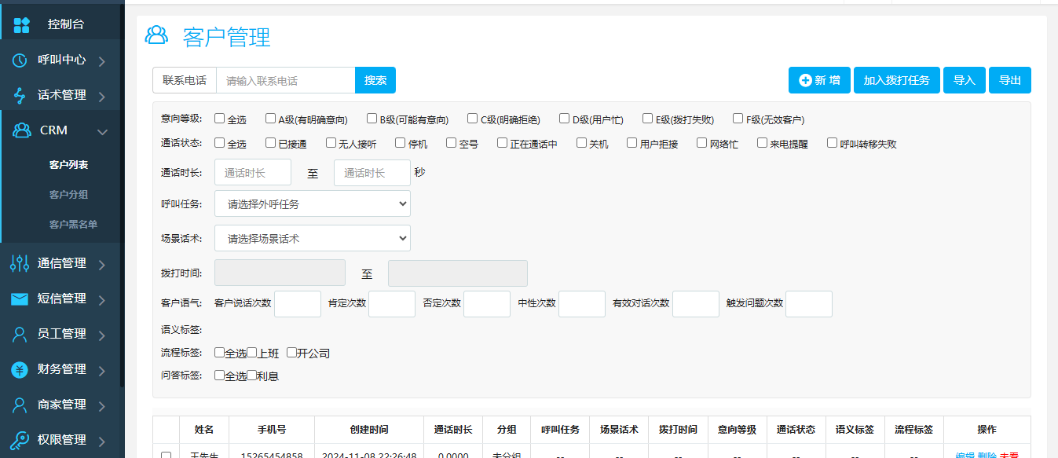Select the 话术管理 lightning icon

tap(19, 95)
